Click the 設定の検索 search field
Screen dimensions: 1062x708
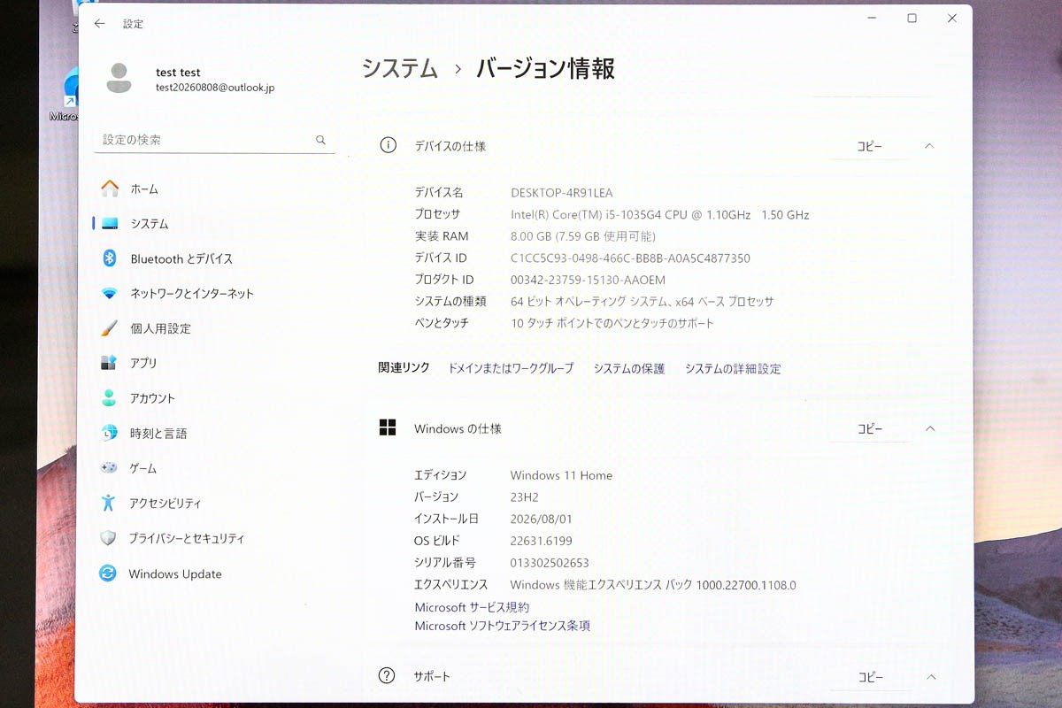[214, 140]
